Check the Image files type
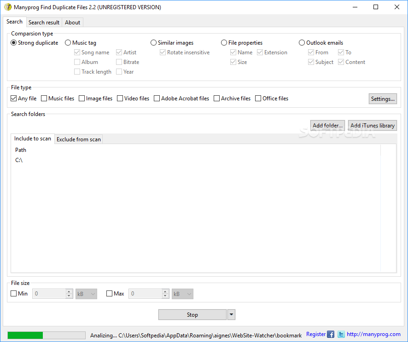This screenshot has height=342, width=408. 95,99
